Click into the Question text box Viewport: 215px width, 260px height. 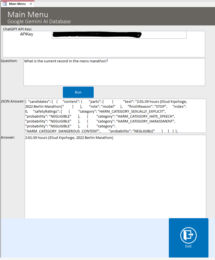114,72
